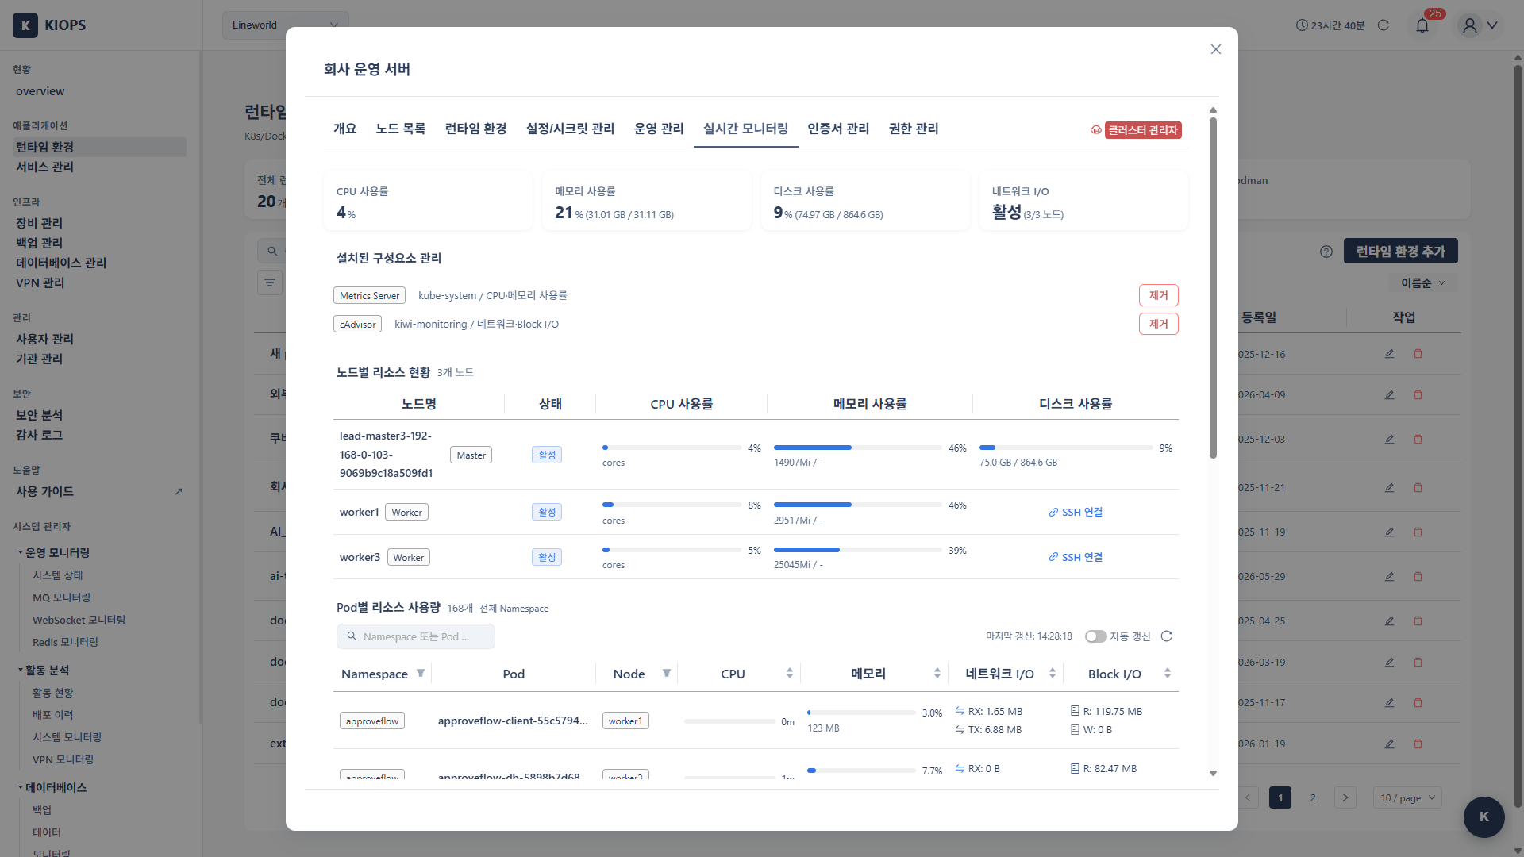1524x857 pixels.
Task: Click delete icon for the 2026-01-19 row
Action: [1418, 744]
